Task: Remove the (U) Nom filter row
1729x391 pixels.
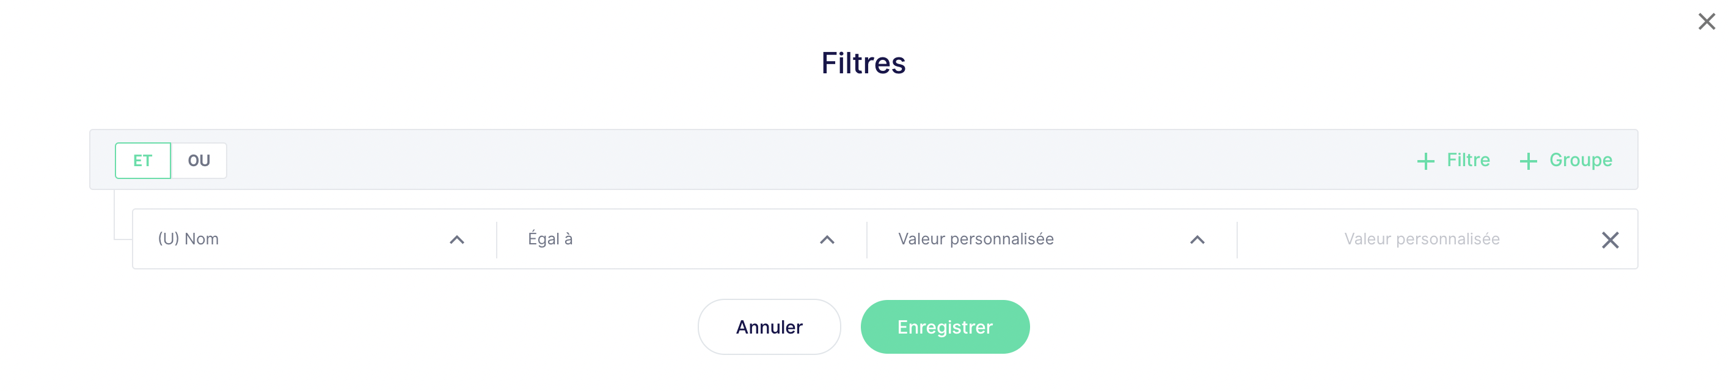Action: click(1610, 240)
